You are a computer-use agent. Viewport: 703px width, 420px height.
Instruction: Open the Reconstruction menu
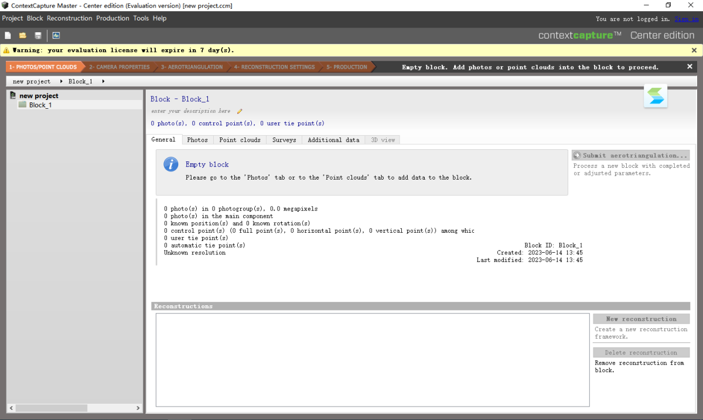coord(69,18)
